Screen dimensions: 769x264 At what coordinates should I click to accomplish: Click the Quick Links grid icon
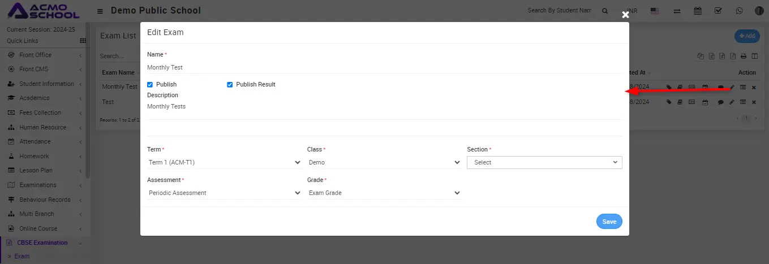pyautogui.click(x=83, y=41)
